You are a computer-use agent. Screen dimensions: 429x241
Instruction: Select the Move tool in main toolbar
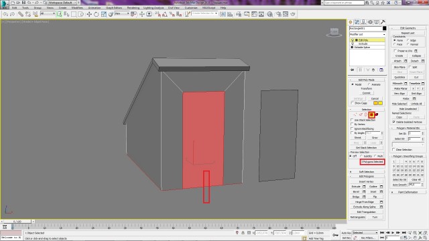click(x=89, y=14)
